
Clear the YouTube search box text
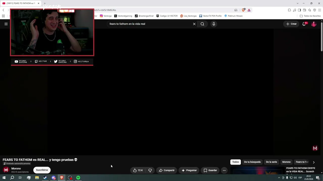pos(194,24)
